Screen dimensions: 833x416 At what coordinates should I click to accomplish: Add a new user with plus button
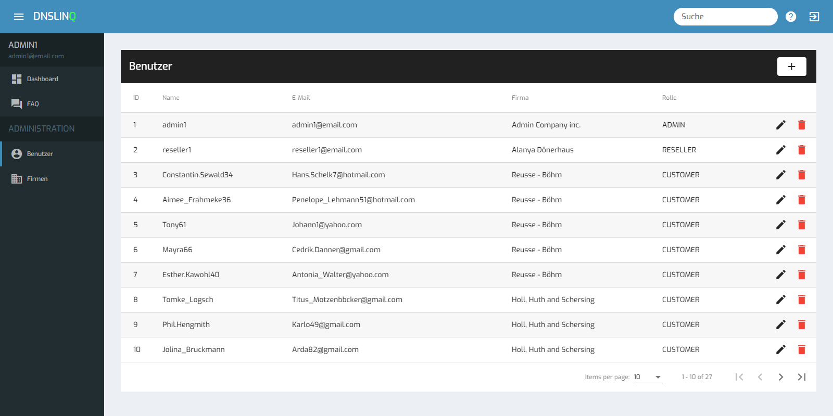[x=791, y=67]
